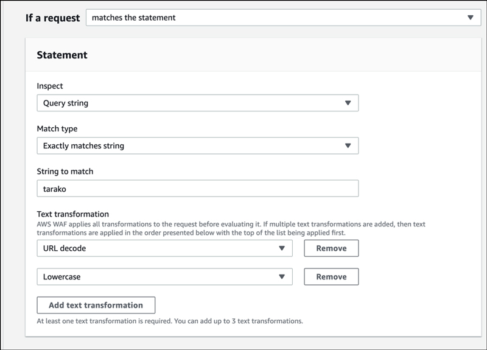Click the caret icon beside "Exactly matches string"
The width and height of the screenshot is (487, 350).
pos(348,145)
